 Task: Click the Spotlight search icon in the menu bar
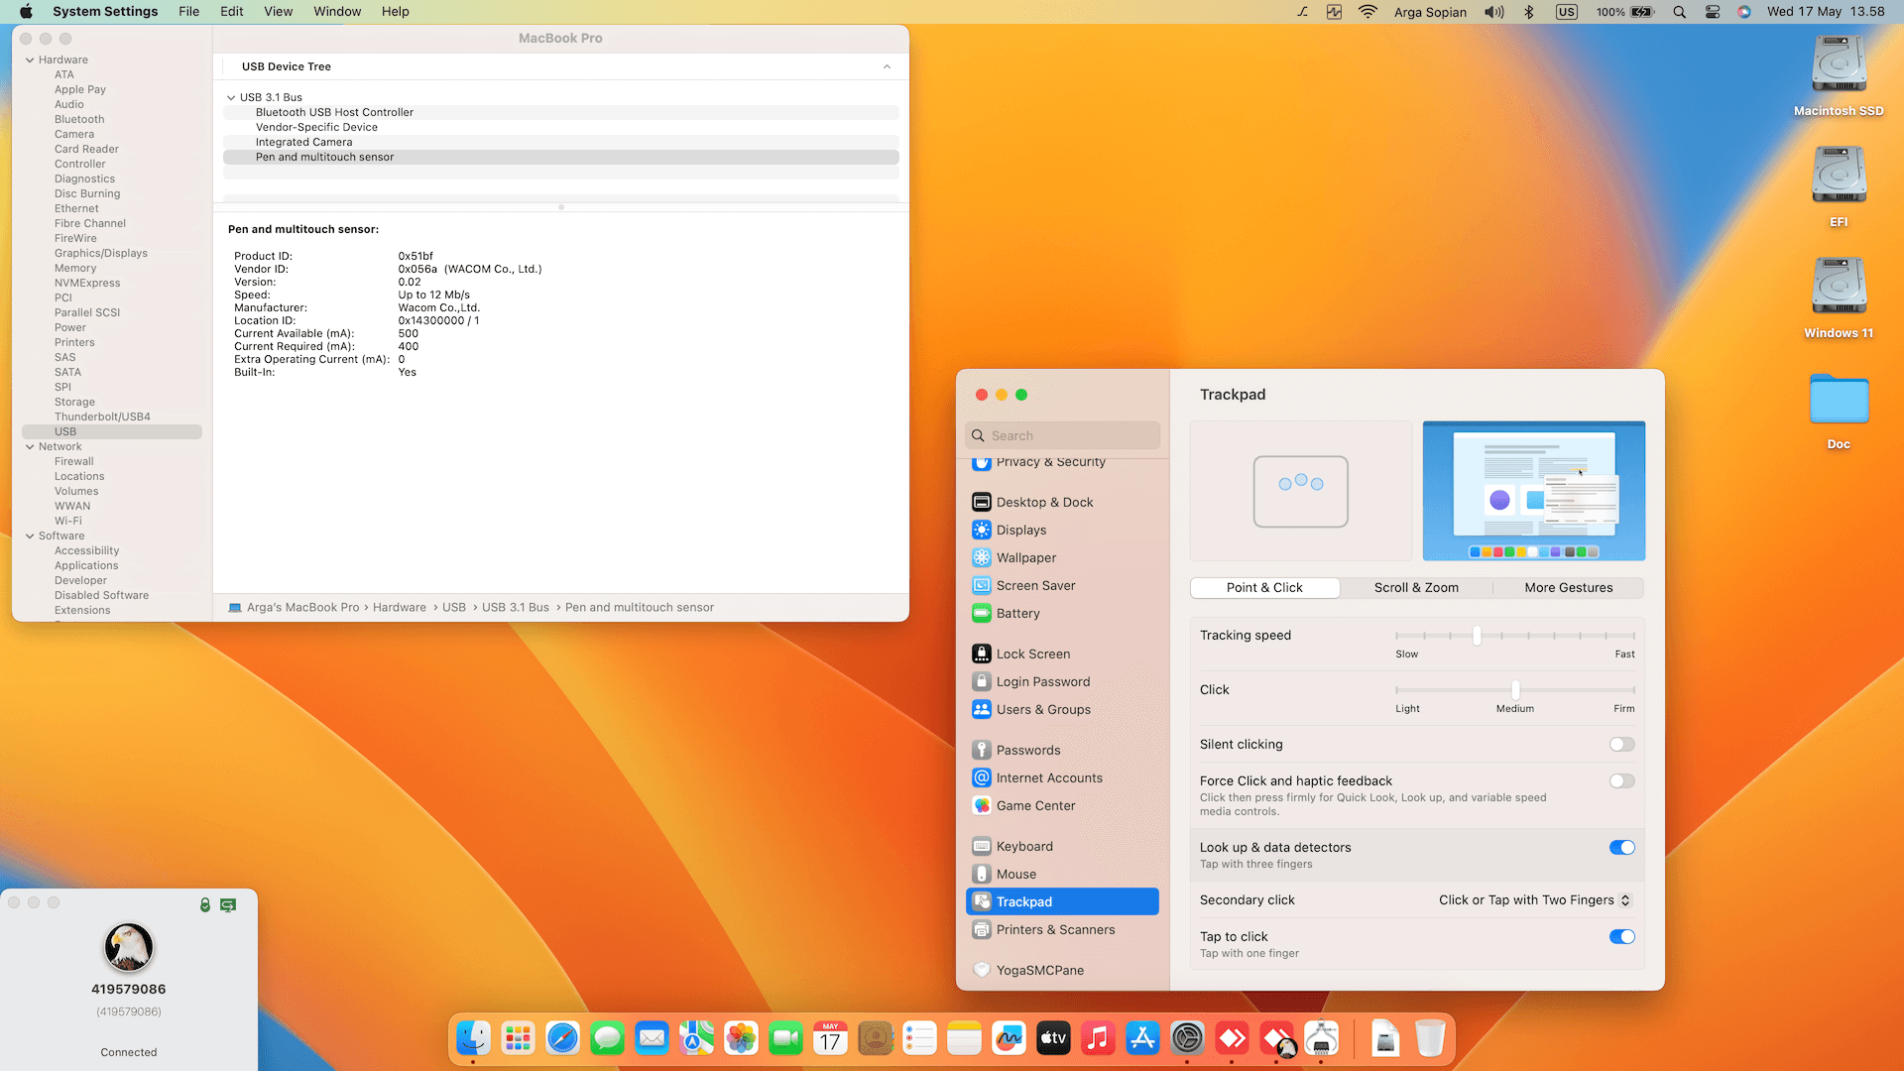tap(1679, 12)
